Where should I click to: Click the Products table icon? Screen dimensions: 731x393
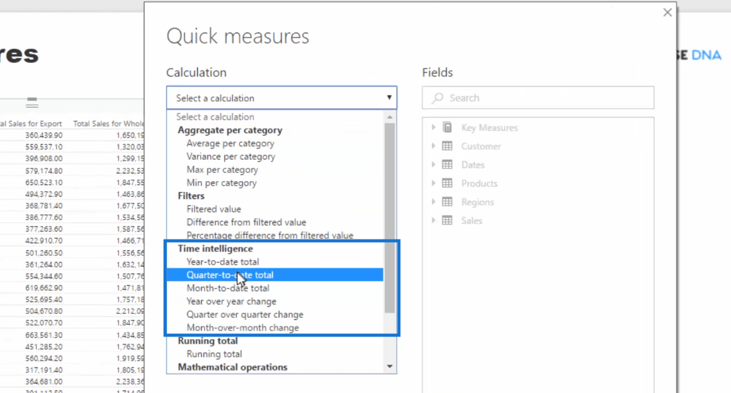447,183
